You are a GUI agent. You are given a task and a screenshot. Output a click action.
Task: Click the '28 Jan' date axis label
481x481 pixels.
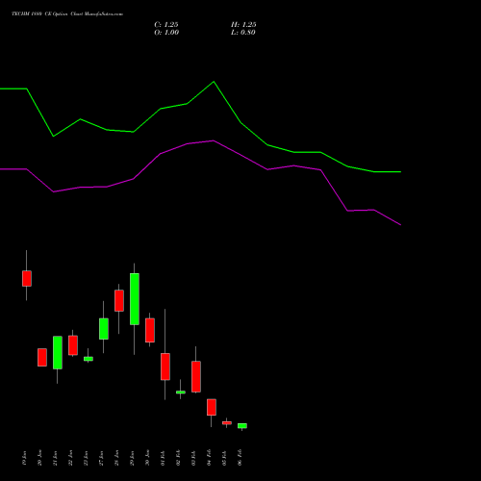point(117,458)
